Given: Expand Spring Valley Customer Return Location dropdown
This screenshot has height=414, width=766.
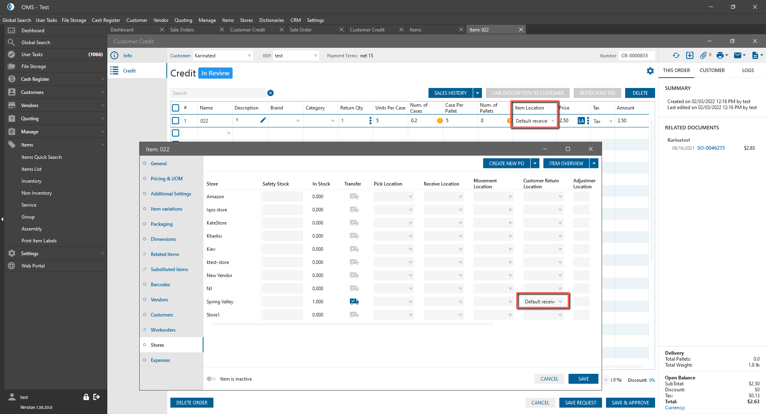Looking at the screenshot, I should pos(560,302).
